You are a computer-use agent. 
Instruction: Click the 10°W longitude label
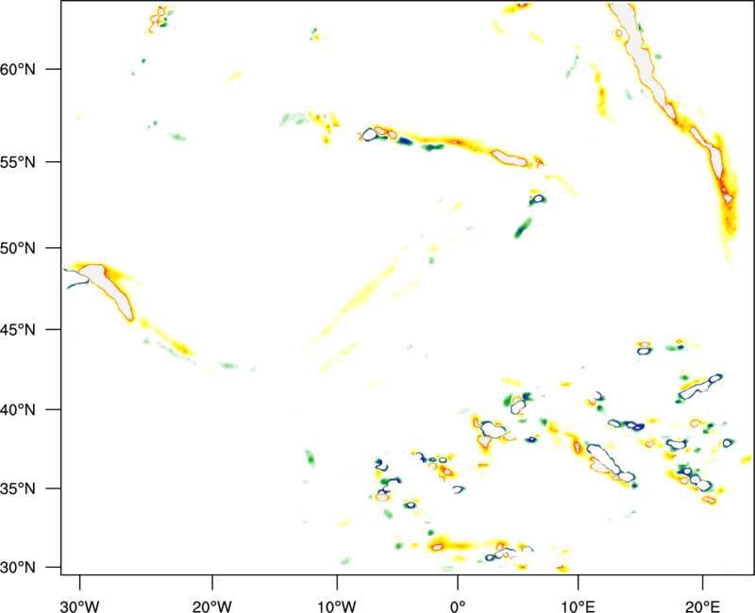(x=337, y=606)
